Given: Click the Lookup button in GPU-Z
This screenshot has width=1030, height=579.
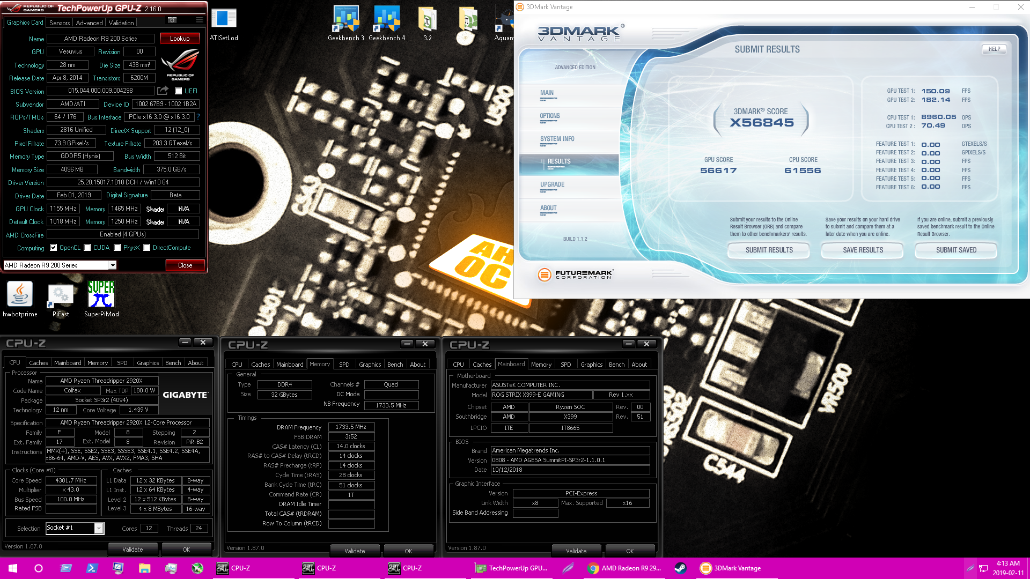Looking at the screenshot, I should [x=180, y=39].
